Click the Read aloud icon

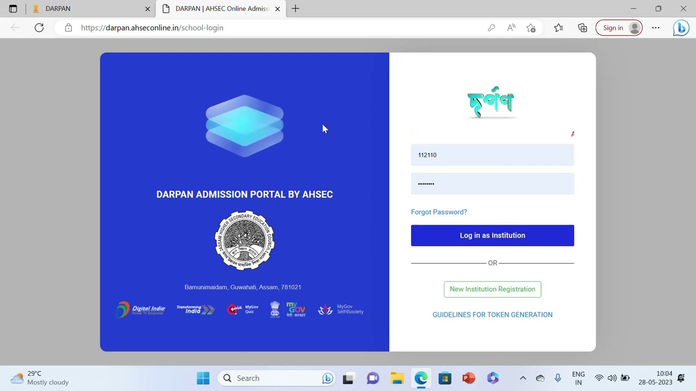(x=511, y=28)
